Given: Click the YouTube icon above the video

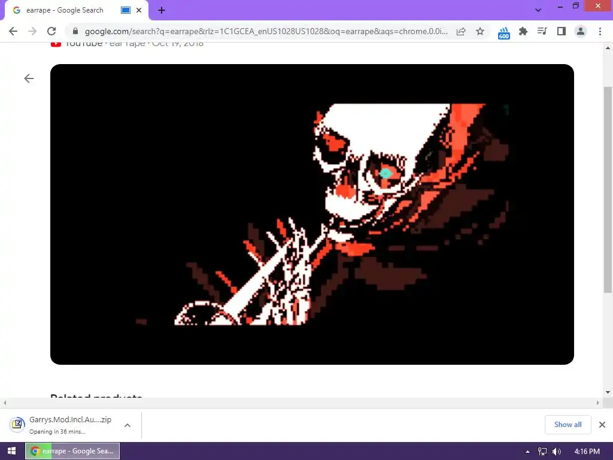Looking at the screenshot, I should pyautogui.click(x=56, y=44).
